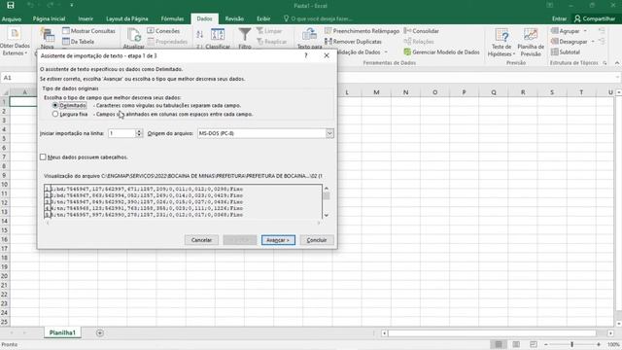Check Meus dados possuem cabeçalhos
The width and height of the screenshot is (622, 350).
[x=43, y=157]
